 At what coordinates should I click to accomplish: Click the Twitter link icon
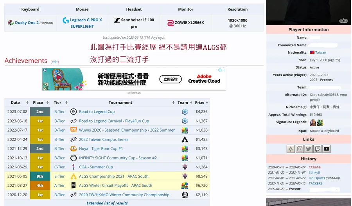pos(309,149)
